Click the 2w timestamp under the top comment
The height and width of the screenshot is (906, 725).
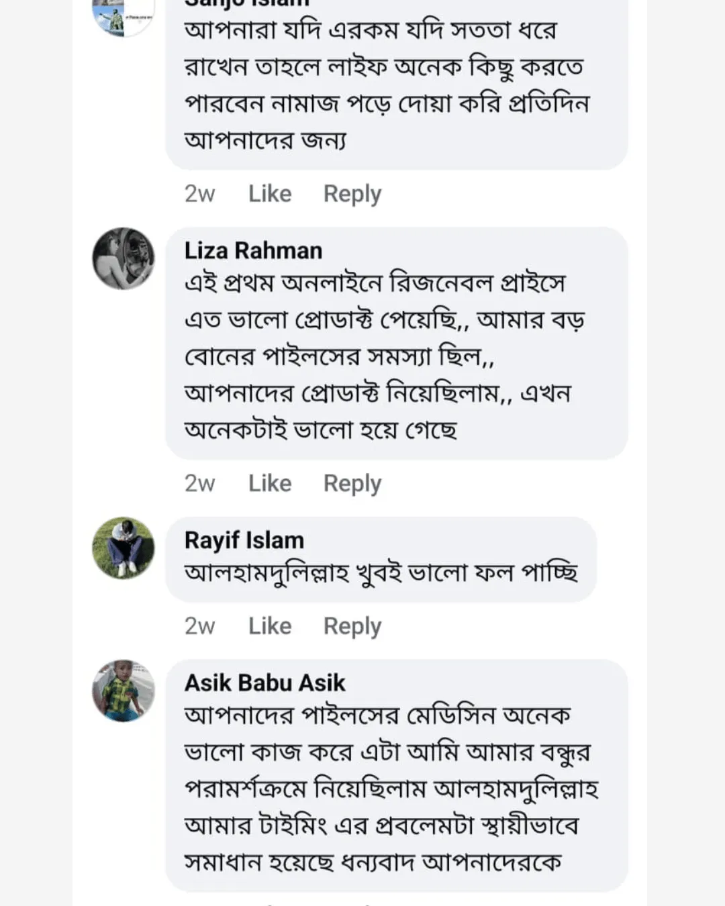point(199,193)
